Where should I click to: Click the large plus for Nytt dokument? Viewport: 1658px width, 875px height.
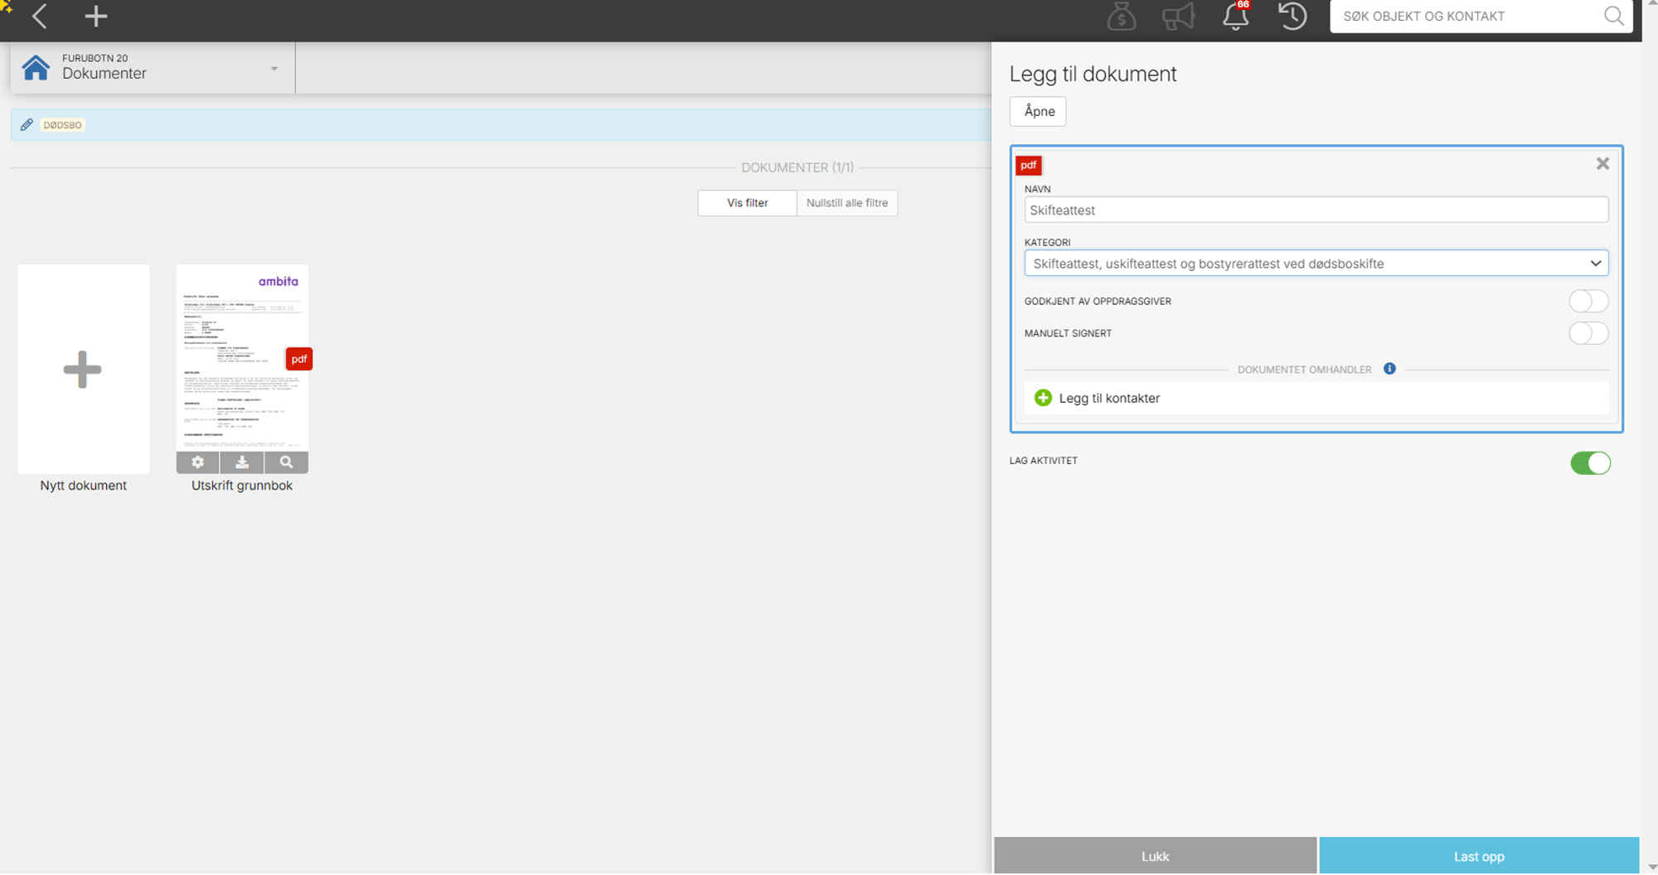83,370
